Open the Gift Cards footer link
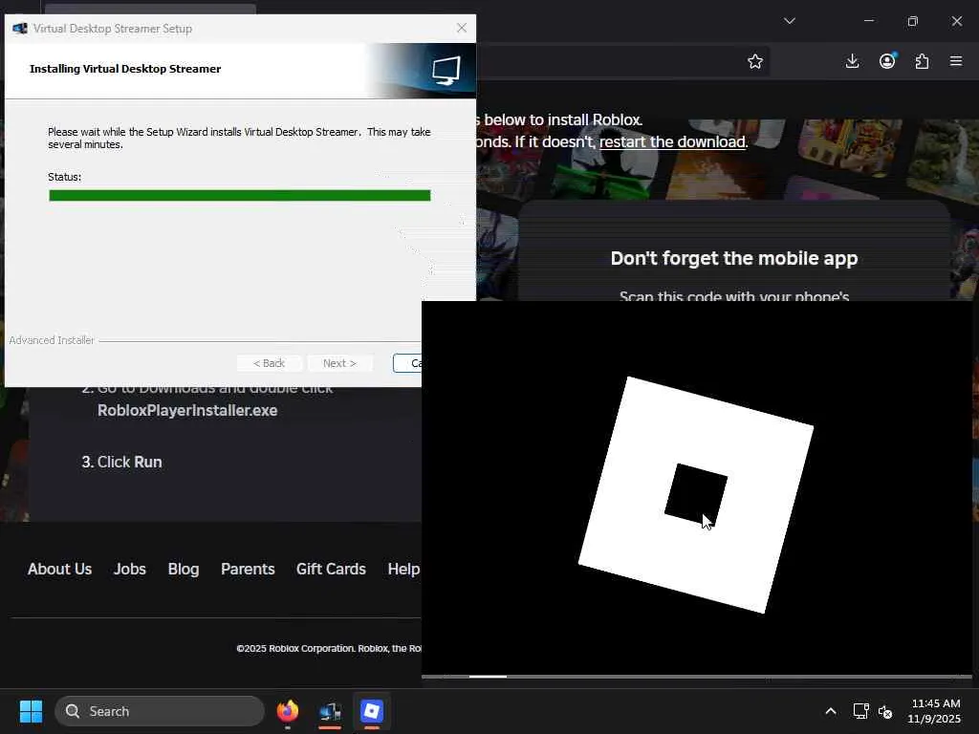The height and width of the screenshot is (734, 979). coord(331,570)
